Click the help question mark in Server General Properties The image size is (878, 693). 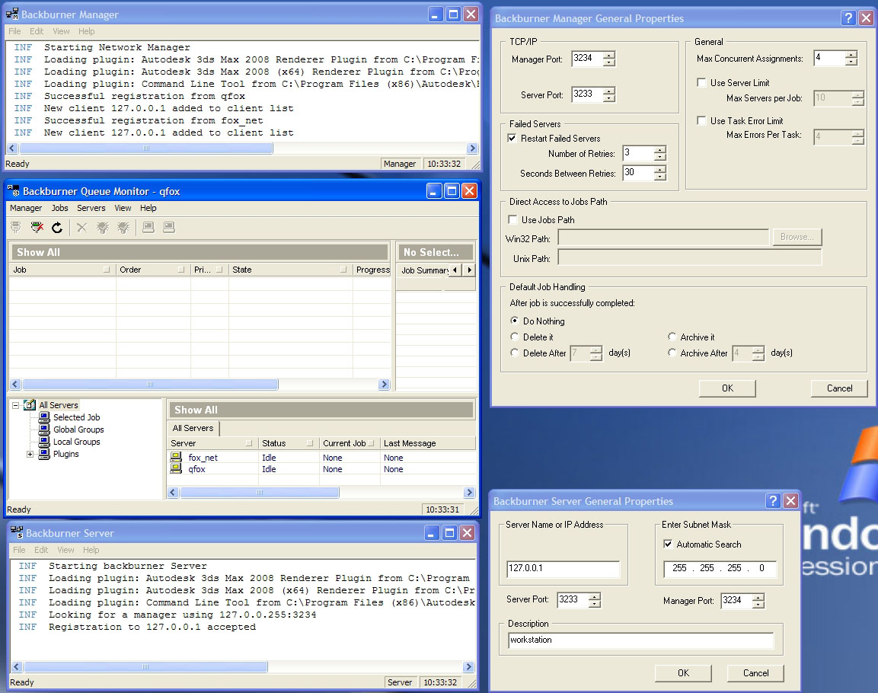point(773,500)
